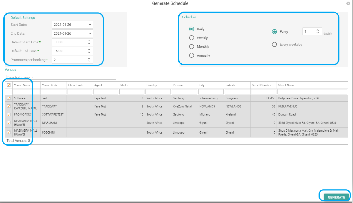The height and width of the screenshot is (203, 353).
Task: Select the Daily schedule option
Action: (192, 29)
